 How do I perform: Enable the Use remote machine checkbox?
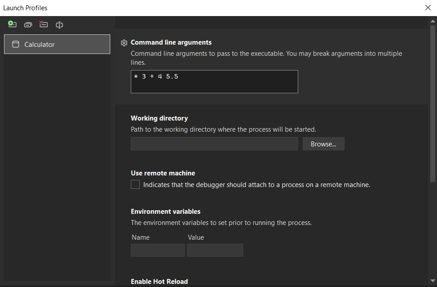pos(135,185)
